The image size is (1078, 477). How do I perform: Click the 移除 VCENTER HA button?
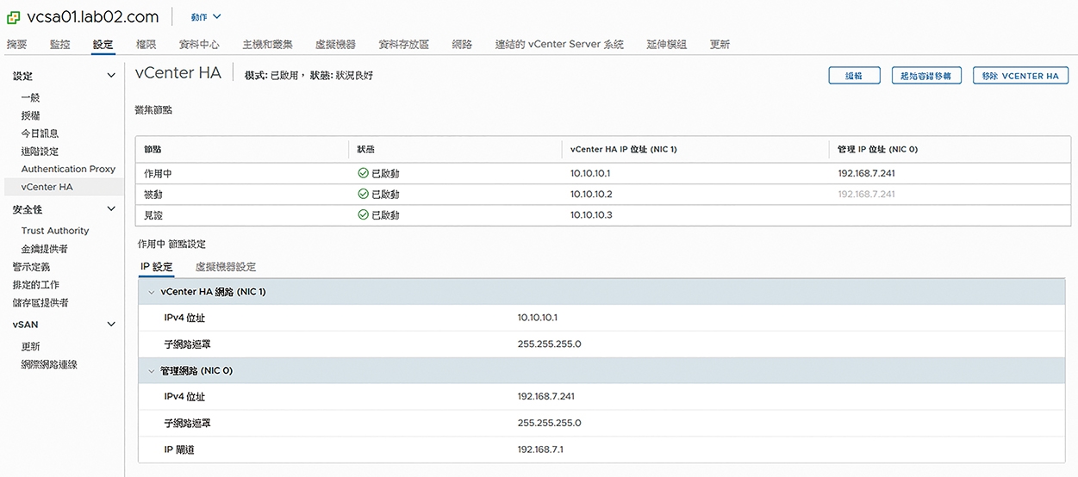coord(1020,76)
